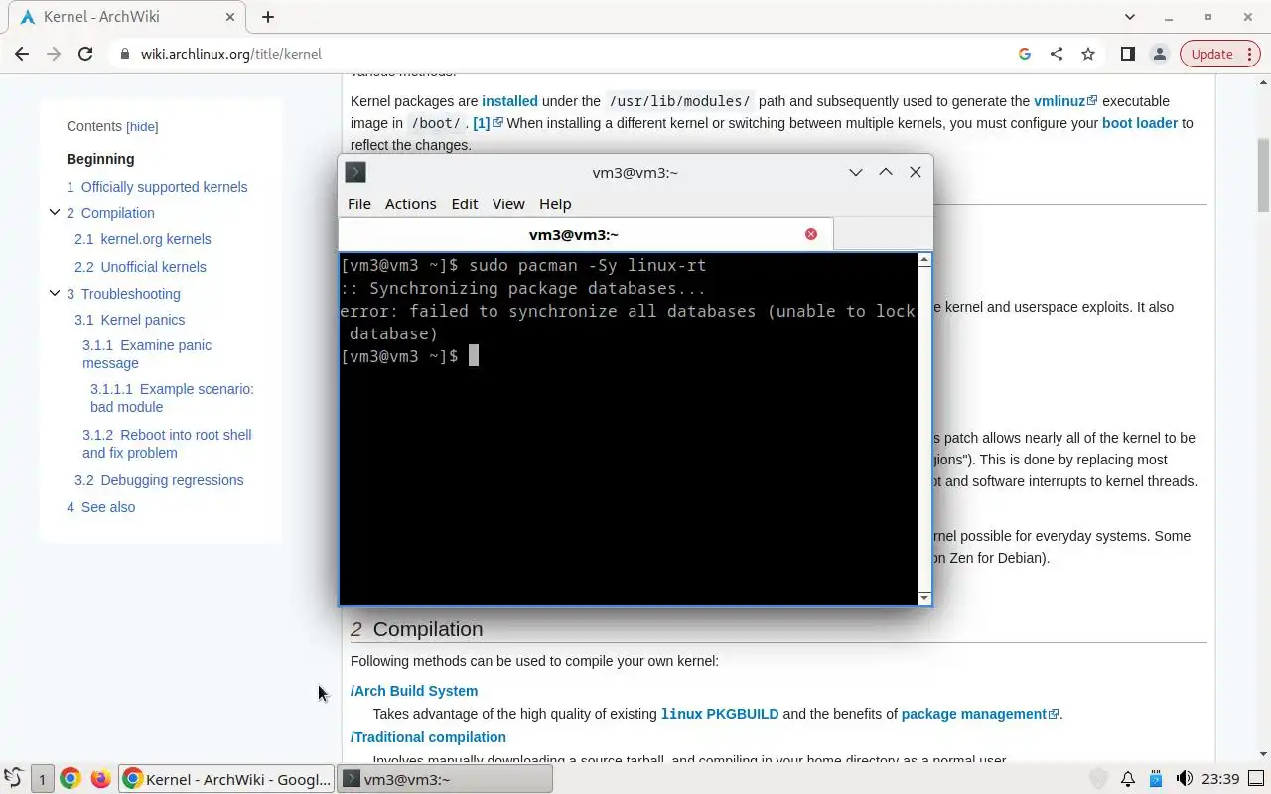Switch to Kernel - ArchWiki taskbar entry
The height and width of the screenshot is (794, 1271).
[226, 779]
